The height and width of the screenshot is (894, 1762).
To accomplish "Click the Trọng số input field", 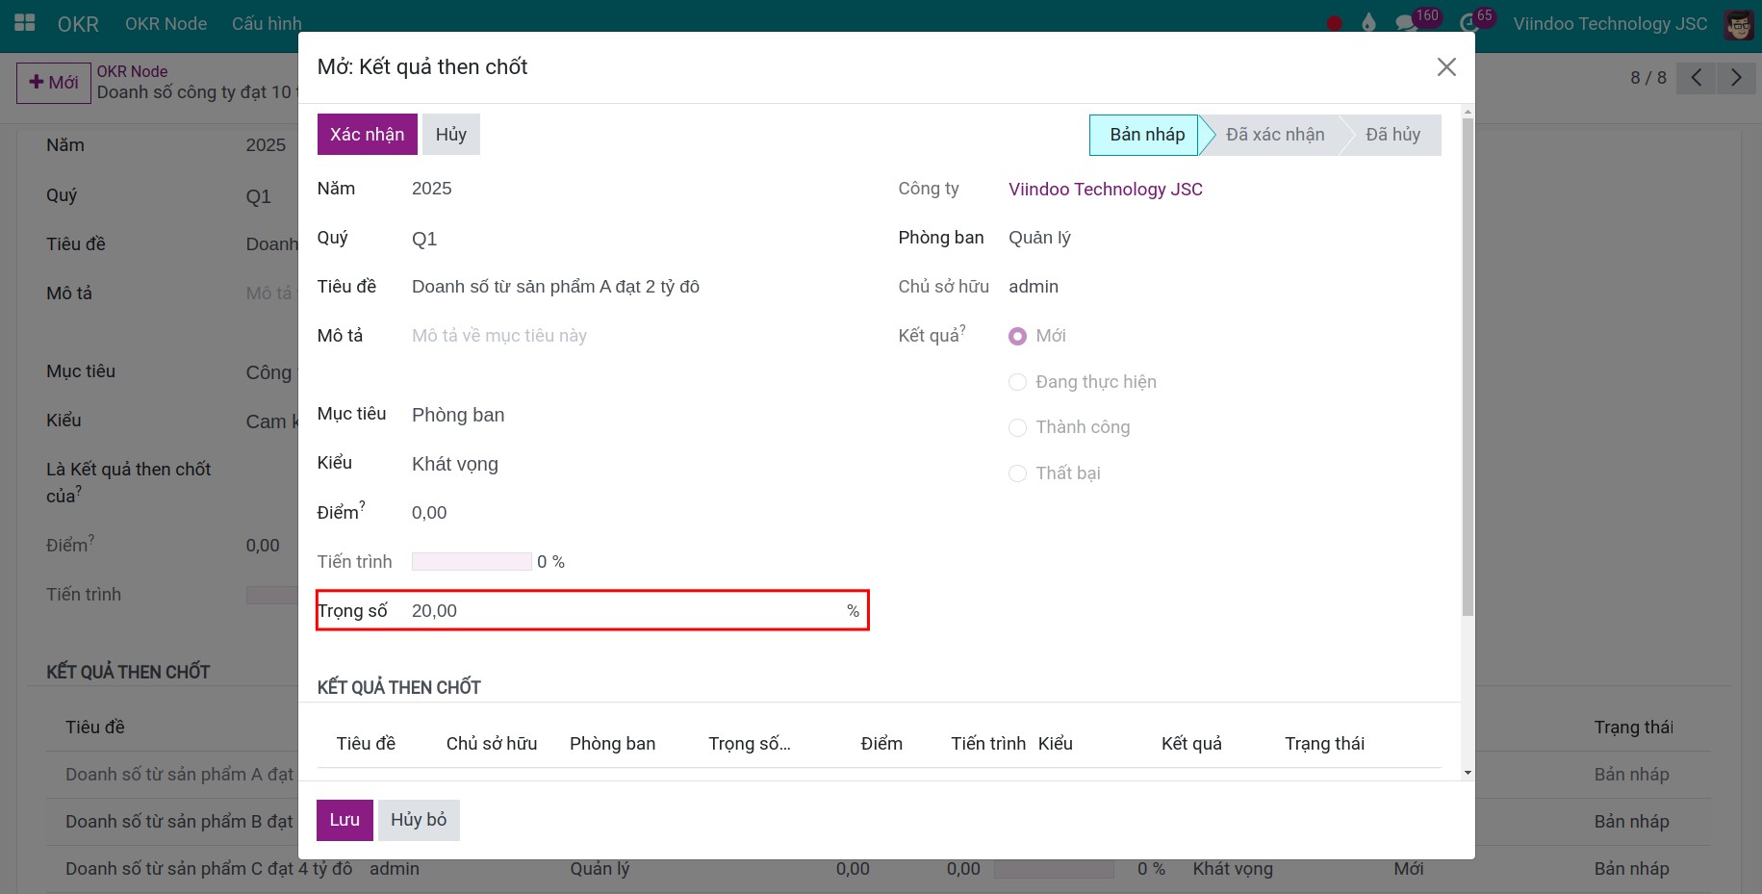I will click(626, 611).
